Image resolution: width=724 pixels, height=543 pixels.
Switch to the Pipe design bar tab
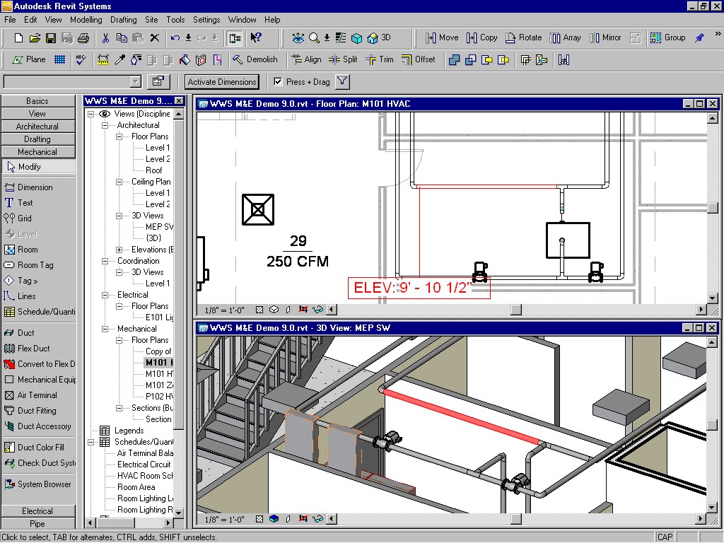(x=38, y=524)
